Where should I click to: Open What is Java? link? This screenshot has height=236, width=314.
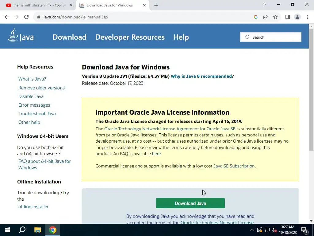point(32,79)
